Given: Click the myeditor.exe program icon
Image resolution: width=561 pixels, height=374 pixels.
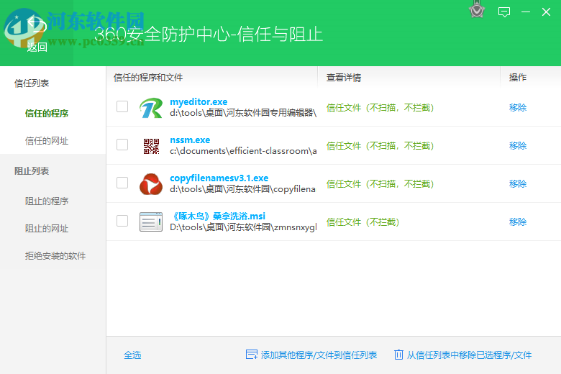Looking at the screenshot, I should click(x=150, y=107).
